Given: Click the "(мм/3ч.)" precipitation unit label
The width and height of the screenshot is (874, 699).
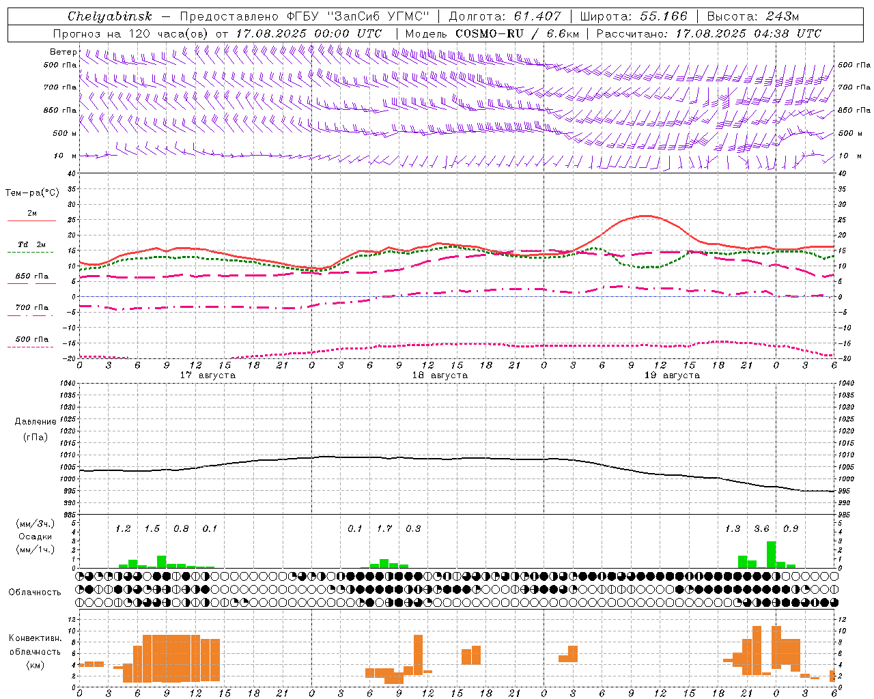Looking at the screenshot, I should [x=36, y=524].
